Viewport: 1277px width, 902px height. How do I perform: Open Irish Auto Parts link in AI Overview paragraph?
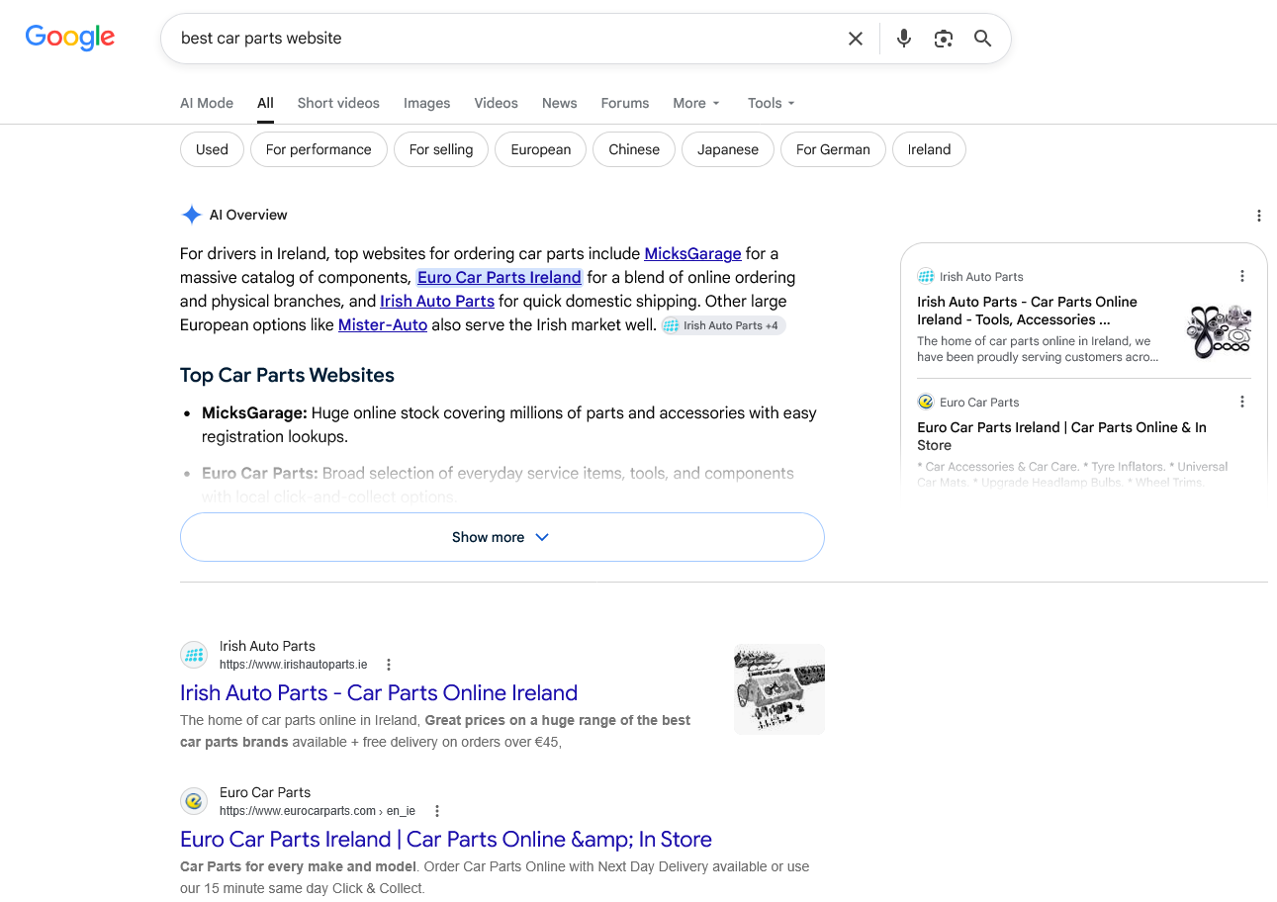pos(437,301)
